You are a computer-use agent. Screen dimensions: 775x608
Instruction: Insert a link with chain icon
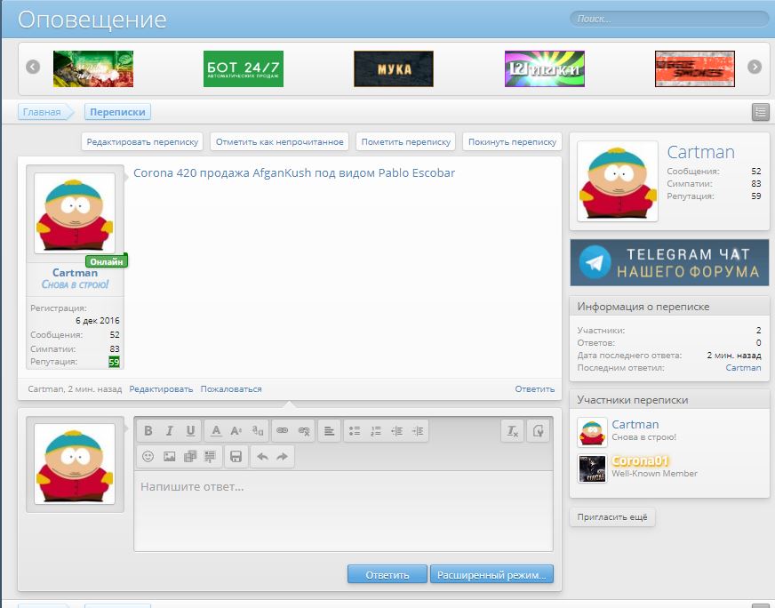tap(283, 431)
